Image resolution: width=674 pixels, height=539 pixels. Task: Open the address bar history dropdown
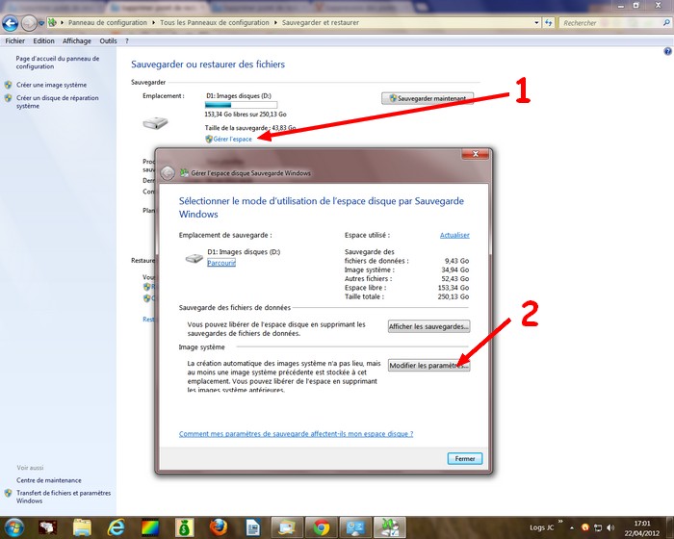536,22
